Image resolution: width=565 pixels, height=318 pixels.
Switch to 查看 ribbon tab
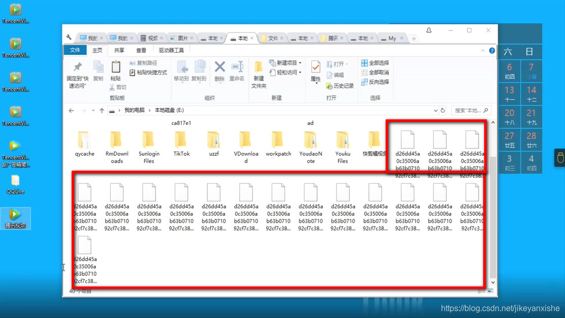click(x=141, y=50)
